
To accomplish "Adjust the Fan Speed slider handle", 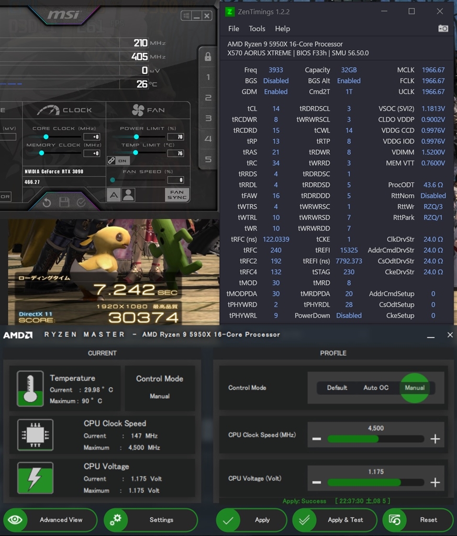I will (x=113, y=180).
